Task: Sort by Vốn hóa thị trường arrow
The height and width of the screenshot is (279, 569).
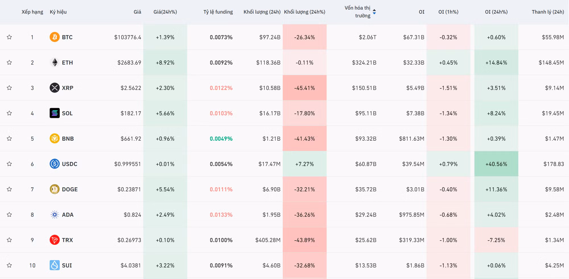Action: [374, 12]
